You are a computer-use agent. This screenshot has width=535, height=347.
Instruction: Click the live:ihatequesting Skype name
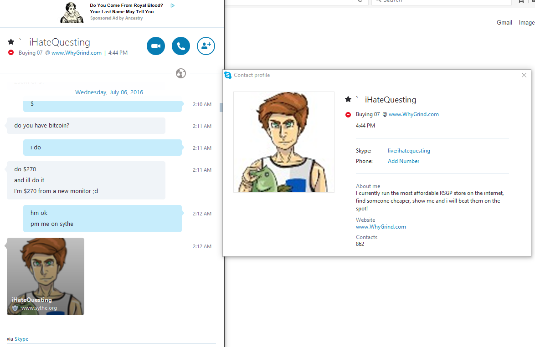coord(409,151)
